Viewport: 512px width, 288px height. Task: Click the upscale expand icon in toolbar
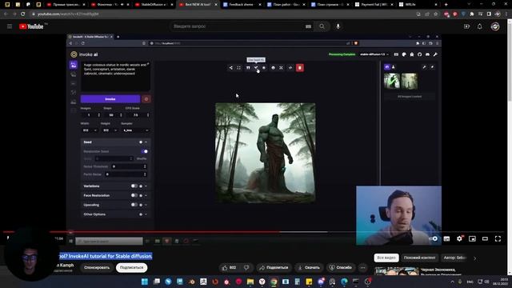coord(281,67)
